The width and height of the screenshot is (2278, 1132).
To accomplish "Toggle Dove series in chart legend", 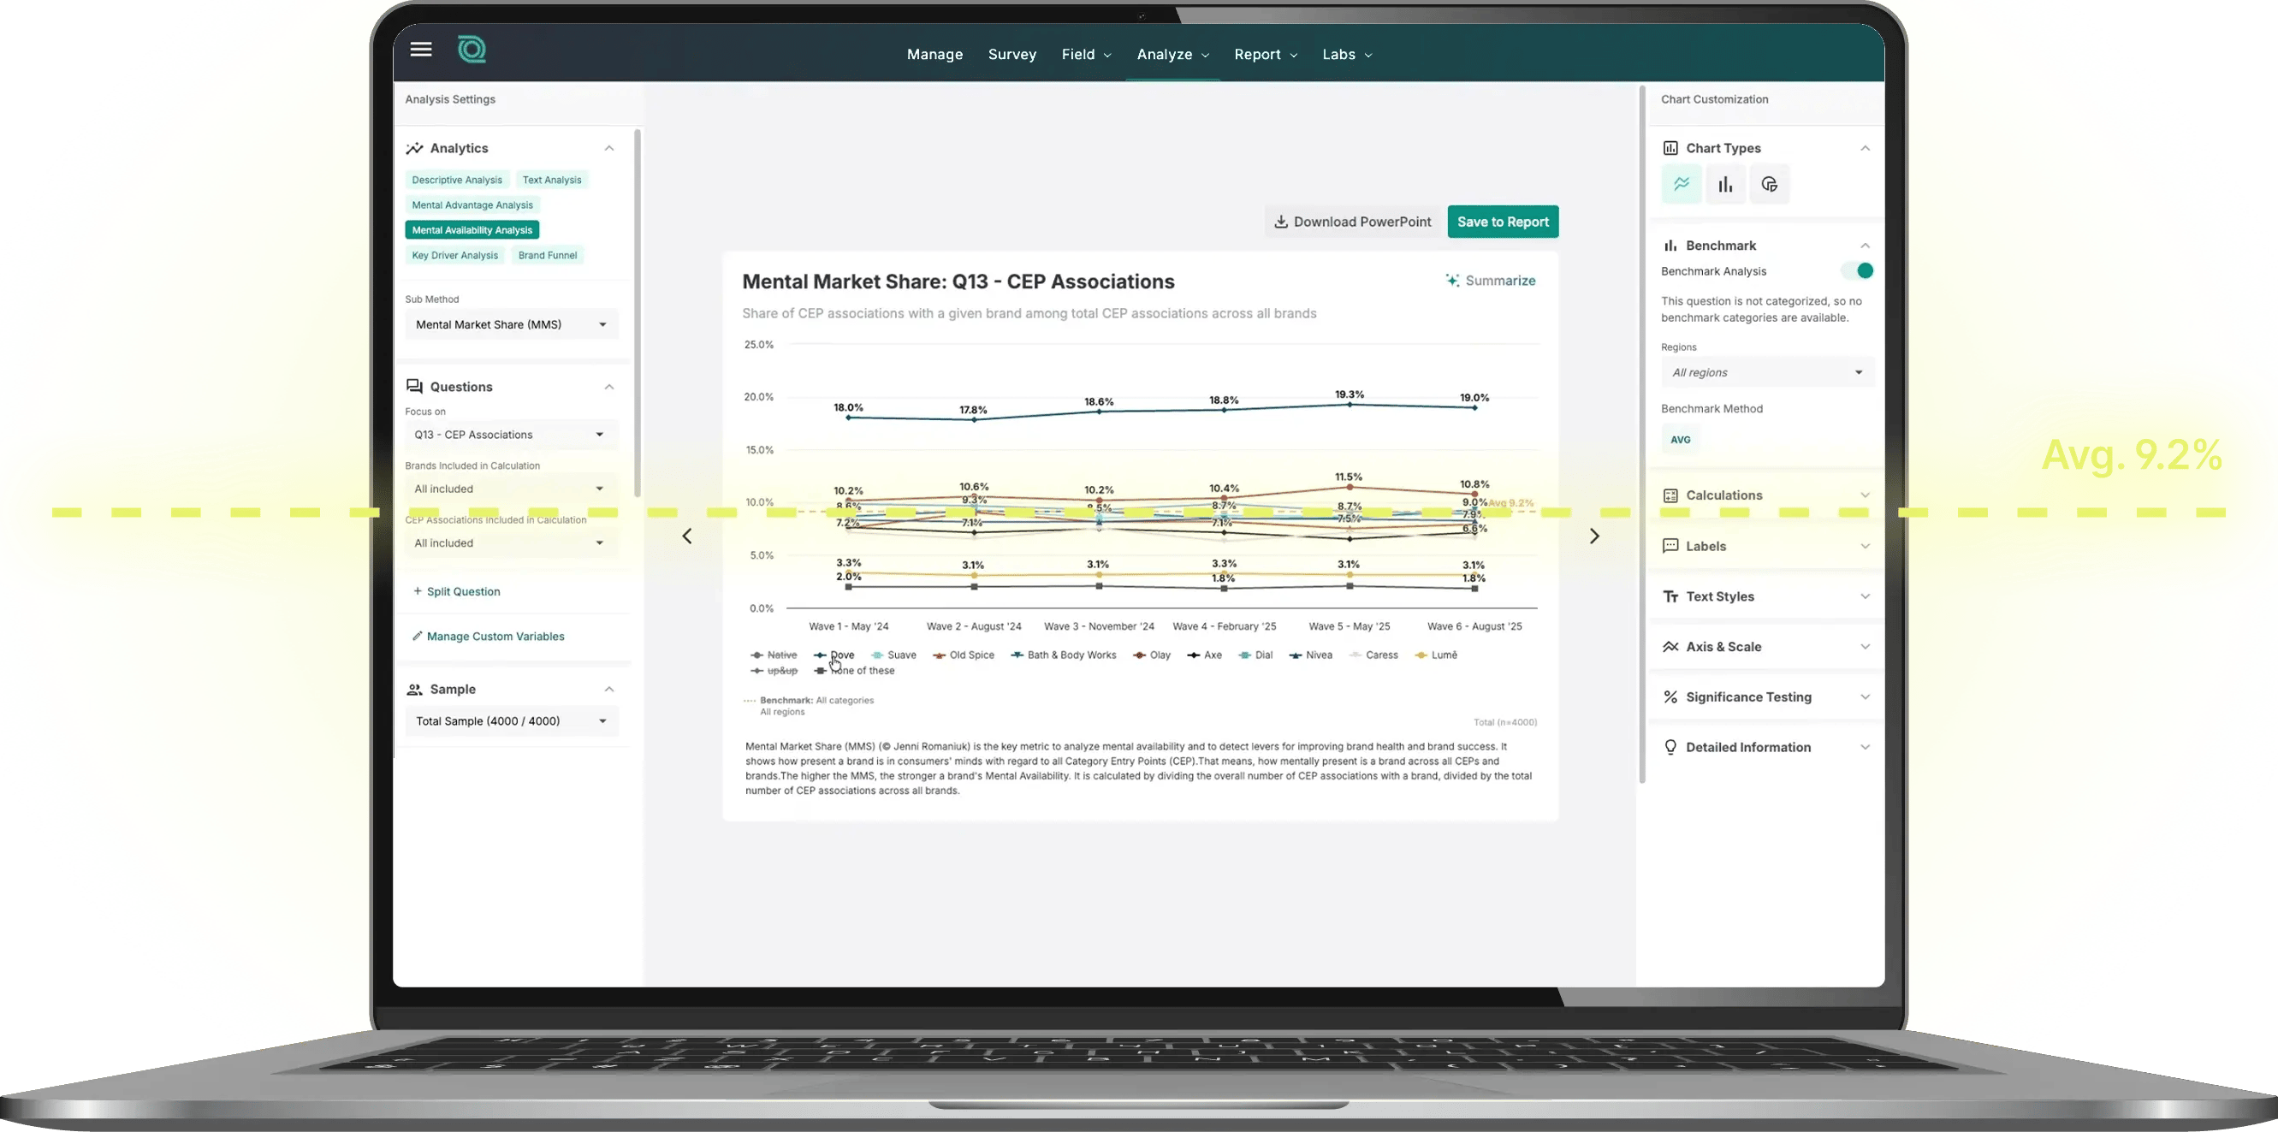I will coord(833,655).
